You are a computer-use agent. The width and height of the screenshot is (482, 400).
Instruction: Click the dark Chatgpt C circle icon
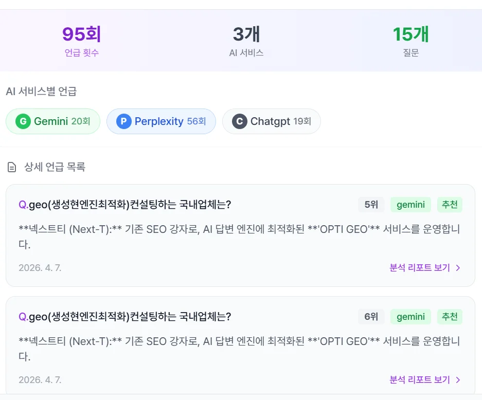(x=239, y=121)
